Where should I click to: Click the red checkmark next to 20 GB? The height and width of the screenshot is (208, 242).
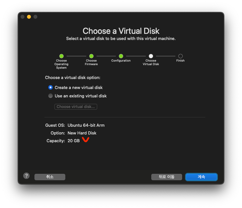86,140
